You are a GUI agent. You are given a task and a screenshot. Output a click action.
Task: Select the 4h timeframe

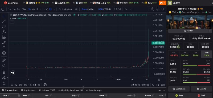34,9
